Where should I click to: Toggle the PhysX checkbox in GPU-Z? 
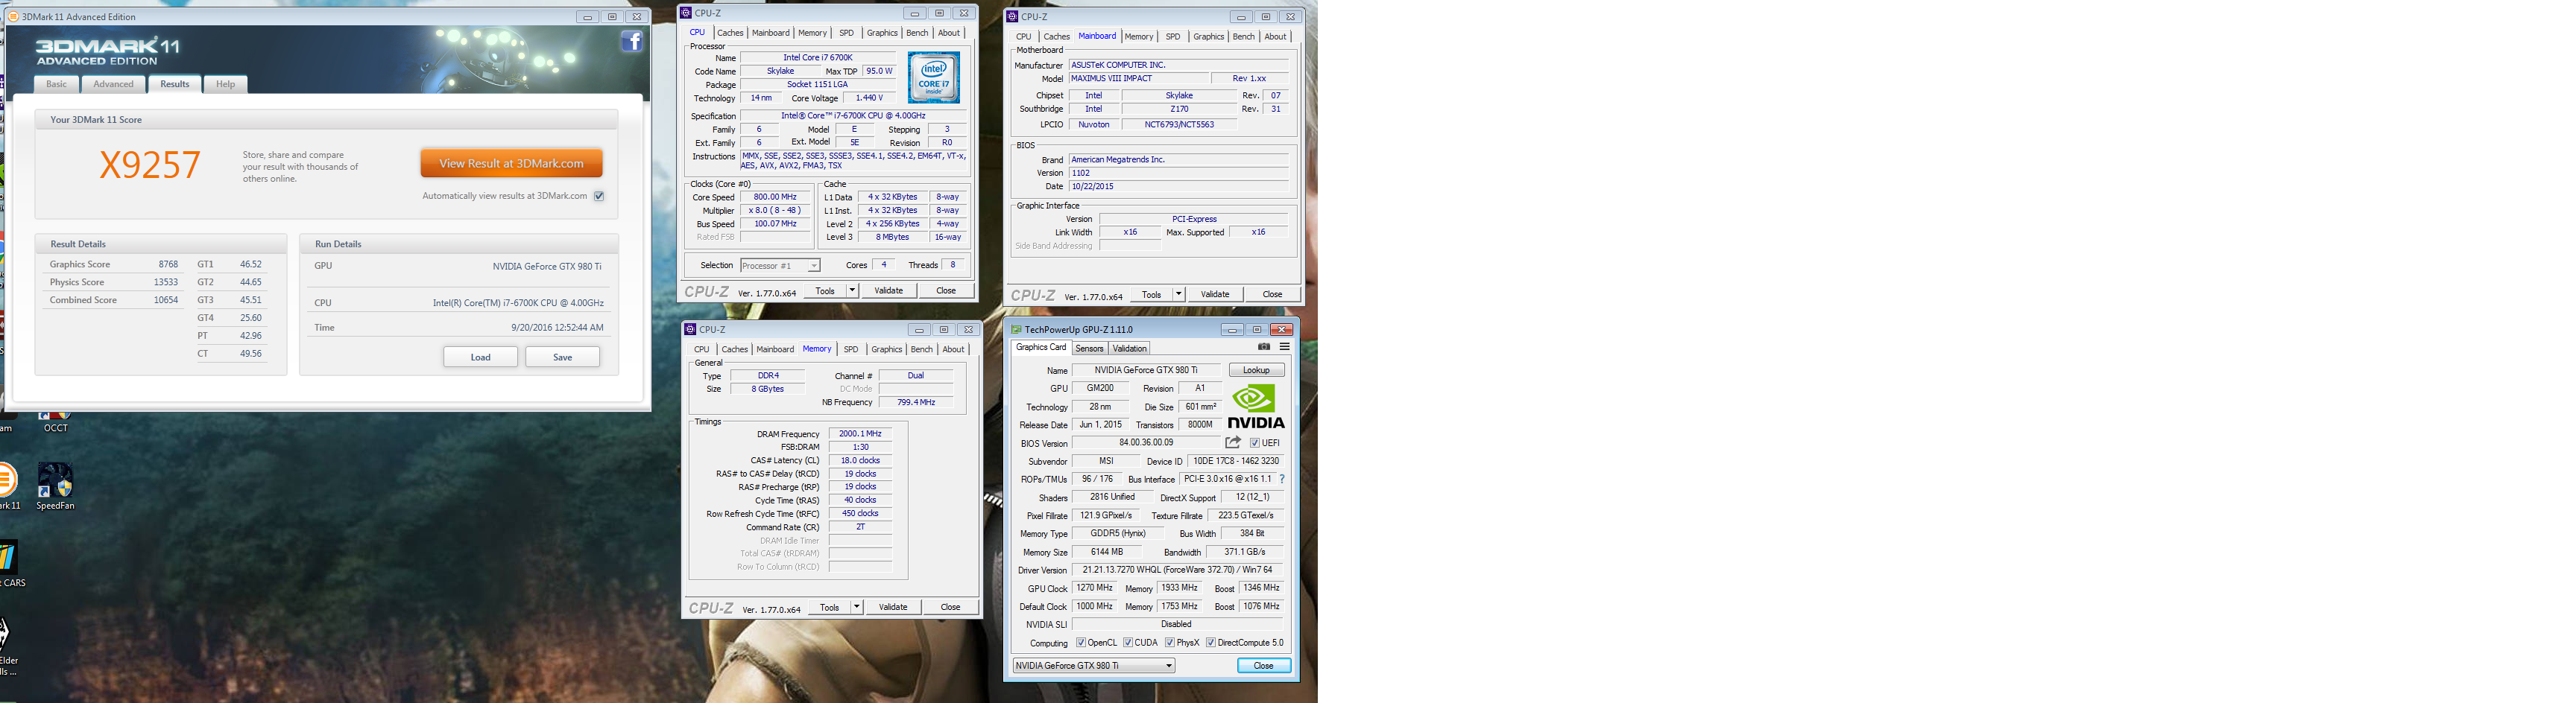pos(1170,643)
